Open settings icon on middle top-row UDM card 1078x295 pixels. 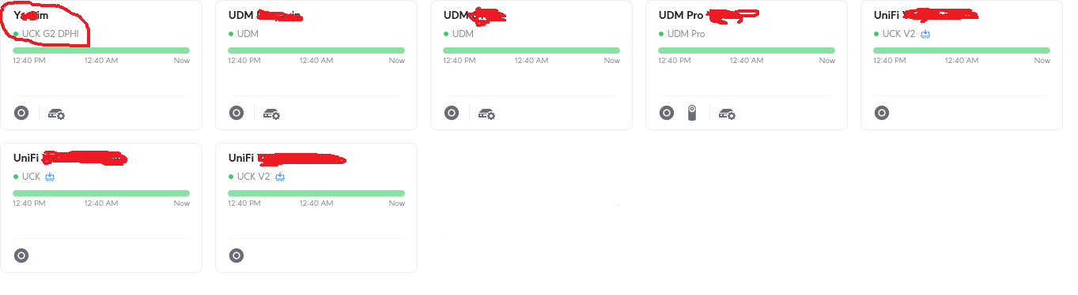[x=487, y=114]
